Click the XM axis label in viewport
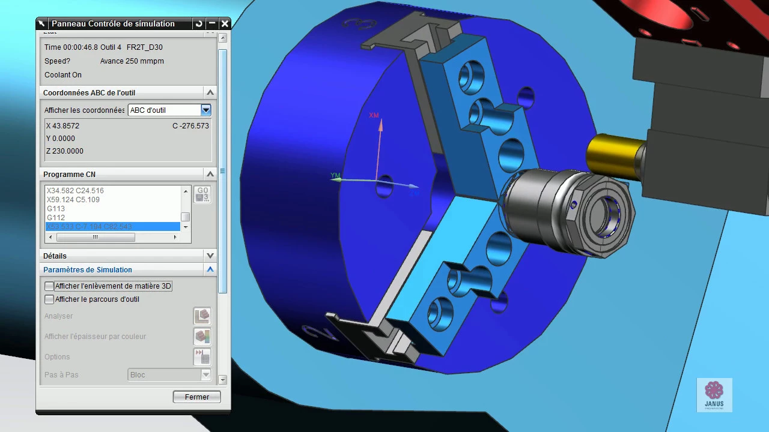 [374, 115]
